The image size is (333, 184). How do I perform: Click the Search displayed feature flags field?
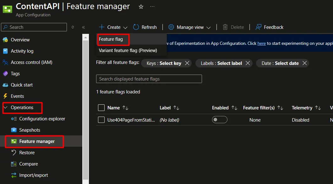tap(149, 79)
